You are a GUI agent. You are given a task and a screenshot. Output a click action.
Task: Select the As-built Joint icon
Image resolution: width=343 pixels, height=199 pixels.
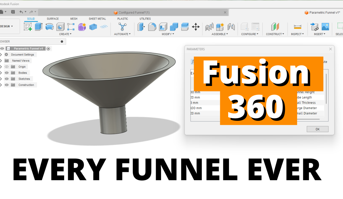231,27
